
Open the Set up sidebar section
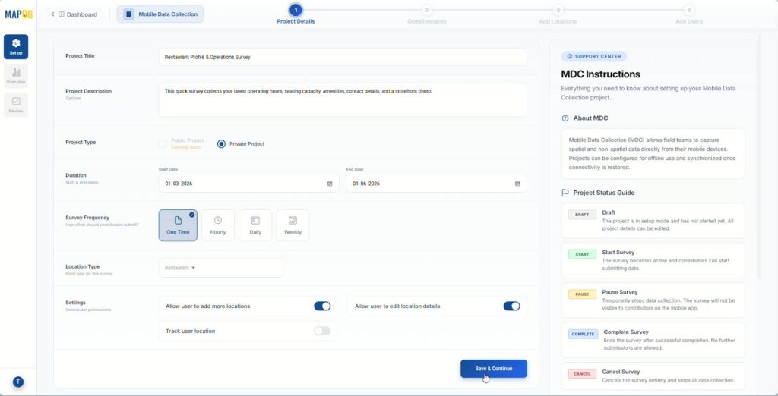point(16,46)
